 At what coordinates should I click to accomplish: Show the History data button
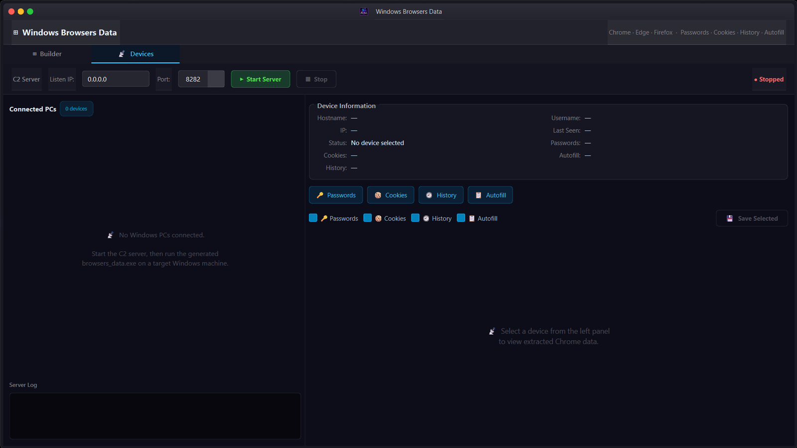(x=441, y=195)
